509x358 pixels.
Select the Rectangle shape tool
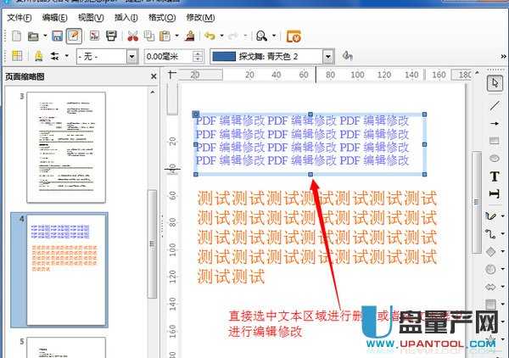click(495, 141)
